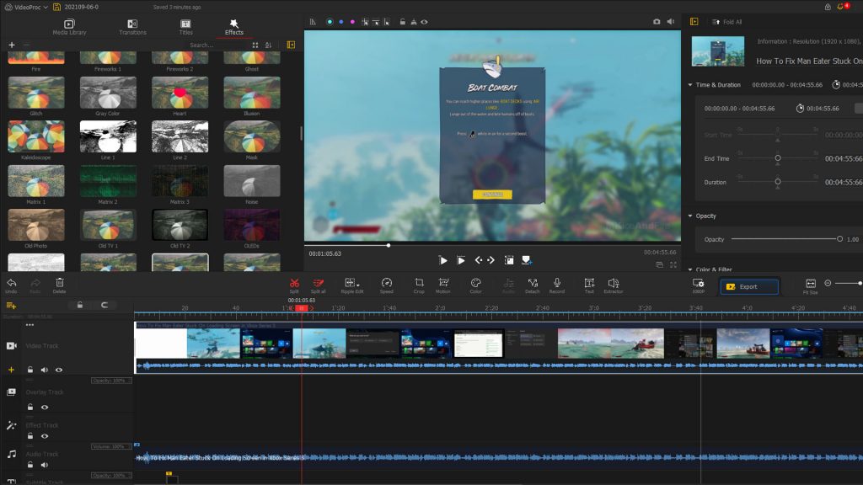Open the Motion tool
Screen dimensions: 863x485
[x=443, y=285]
